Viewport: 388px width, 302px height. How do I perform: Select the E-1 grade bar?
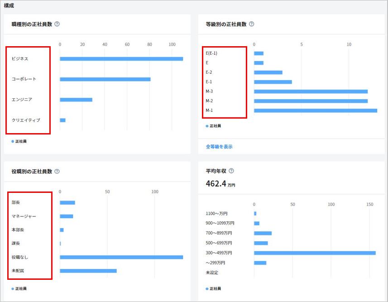[273, 82]
